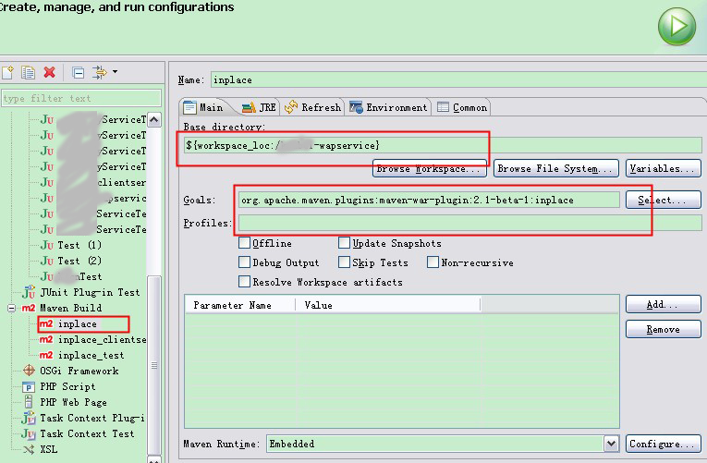
Task: Click the Add parameter button
Action: point(663,304)
